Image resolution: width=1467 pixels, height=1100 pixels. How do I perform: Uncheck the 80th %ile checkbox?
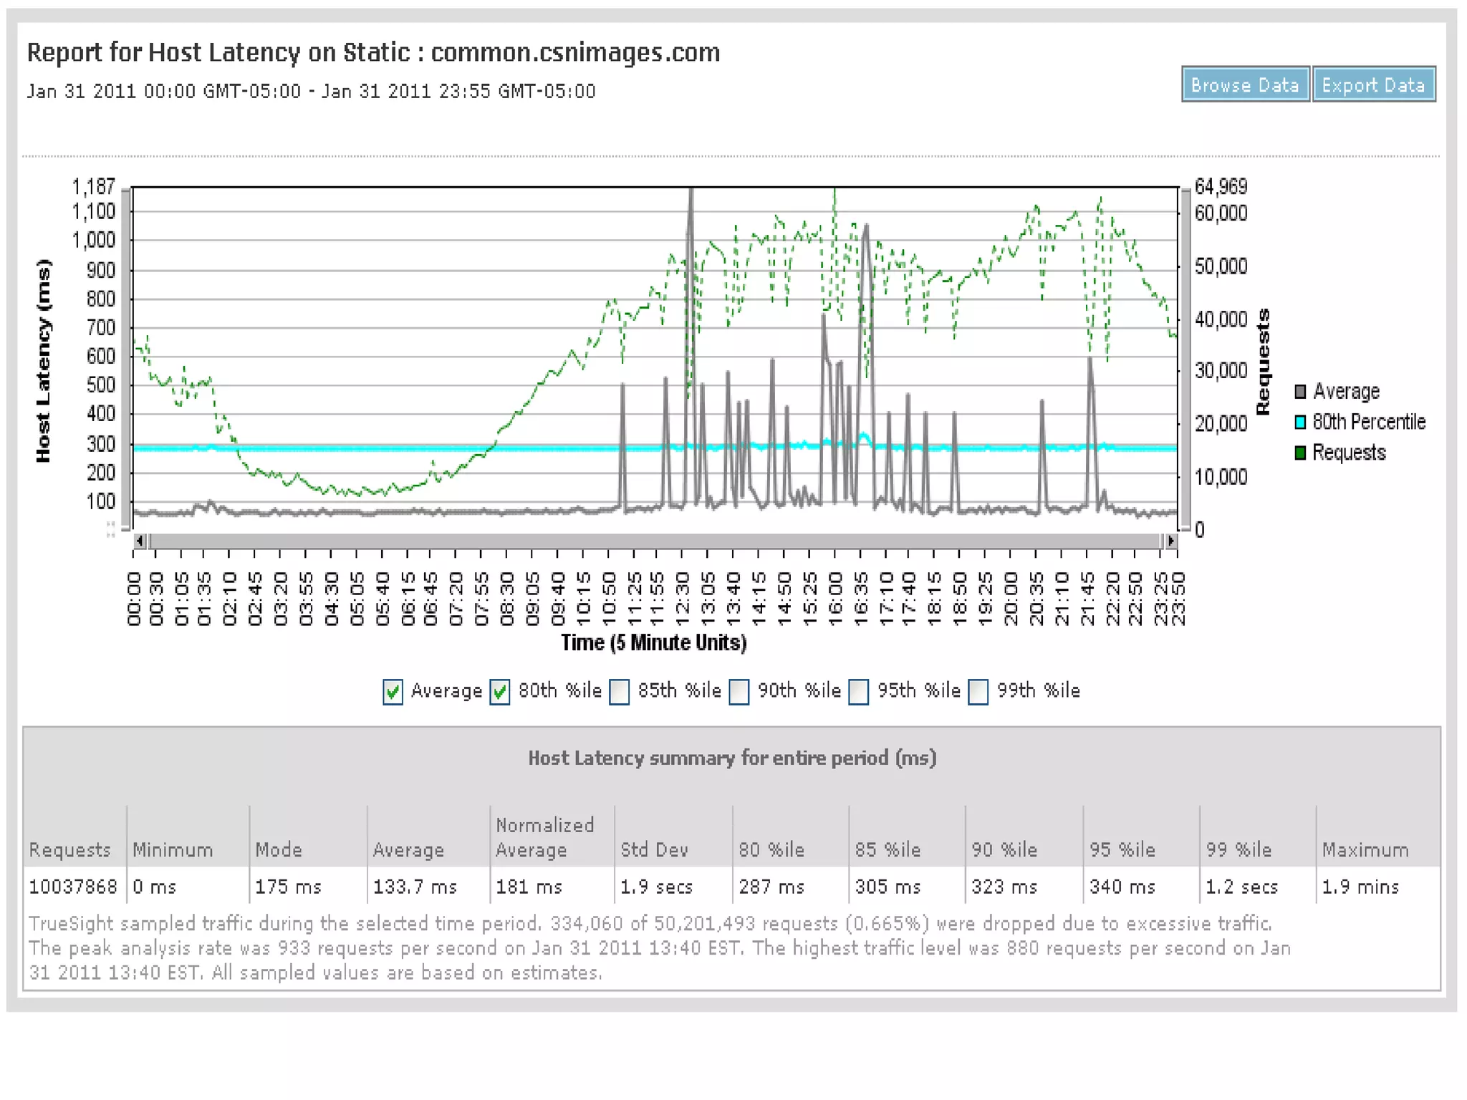pos(500,692)
